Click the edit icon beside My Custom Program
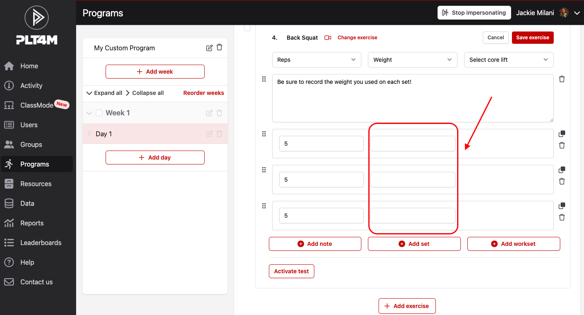The width and height of the screenshot is (584, 315). pyautogui.click(x=209, y=48)
